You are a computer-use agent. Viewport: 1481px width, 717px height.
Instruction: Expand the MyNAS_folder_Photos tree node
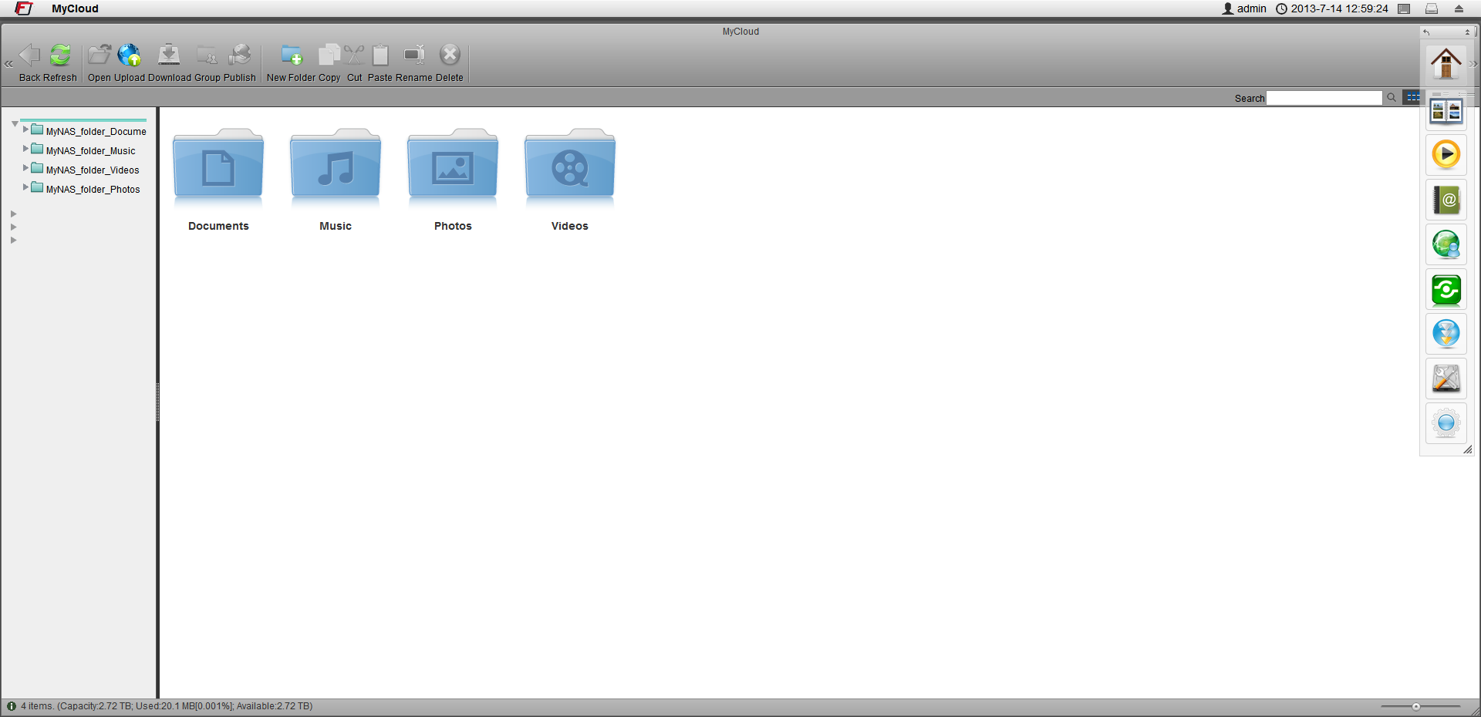click(x=25, y=187)
